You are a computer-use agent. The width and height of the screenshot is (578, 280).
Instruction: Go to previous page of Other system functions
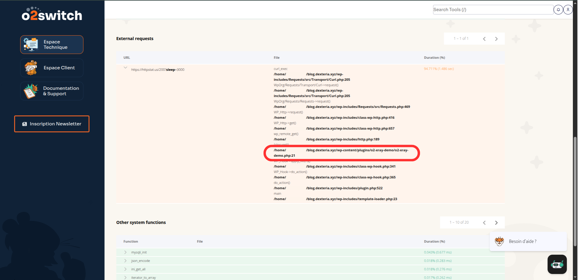point(484,223)
